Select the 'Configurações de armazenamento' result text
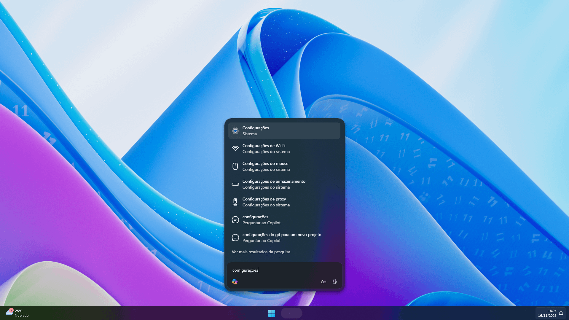Screen dimensions: 569x320 [274, 181]
